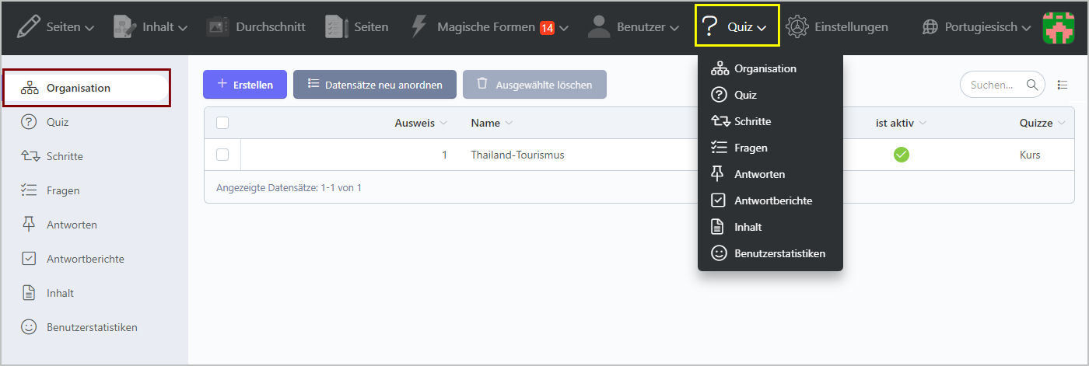The image size is (1089, 366).
Task: Sort by the Ausweis column
Action: [421, 123]
